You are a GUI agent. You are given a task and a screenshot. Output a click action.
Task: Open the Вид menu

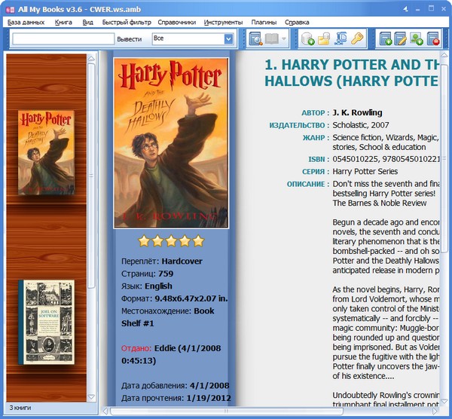(x=87, y=22)
